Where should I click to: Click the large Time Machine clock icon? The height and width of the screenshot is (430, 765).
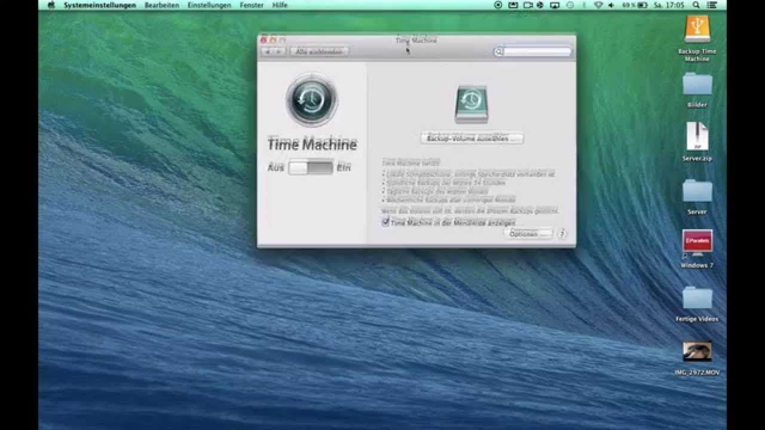click(x=312, y=100)
